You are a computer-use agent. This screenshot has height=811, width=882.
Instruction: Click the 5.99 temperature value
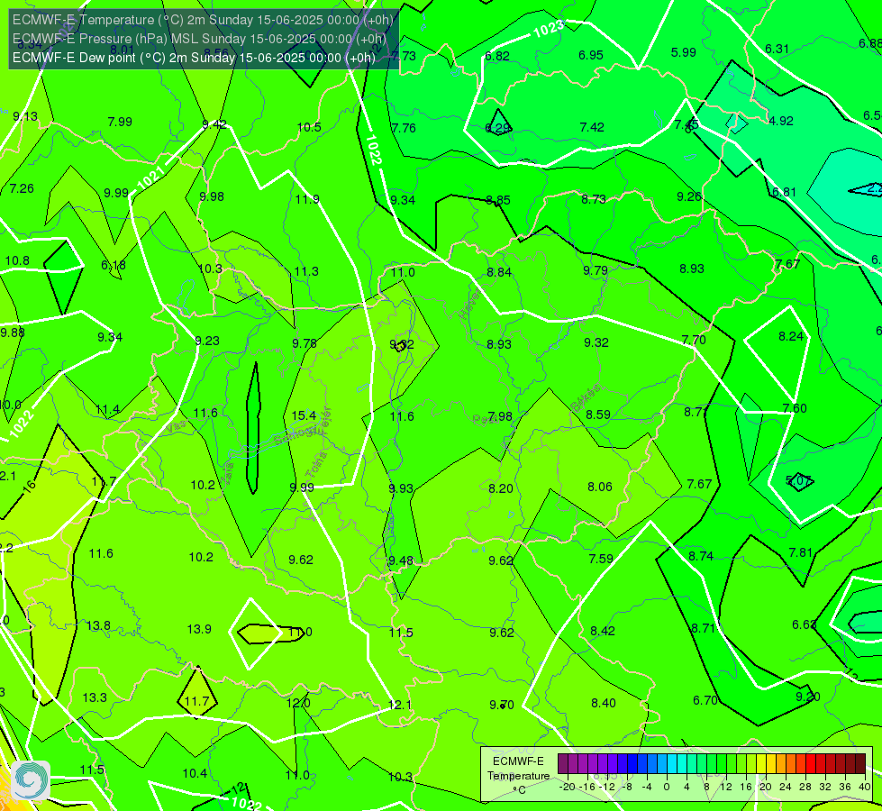(x=684, y=52)
